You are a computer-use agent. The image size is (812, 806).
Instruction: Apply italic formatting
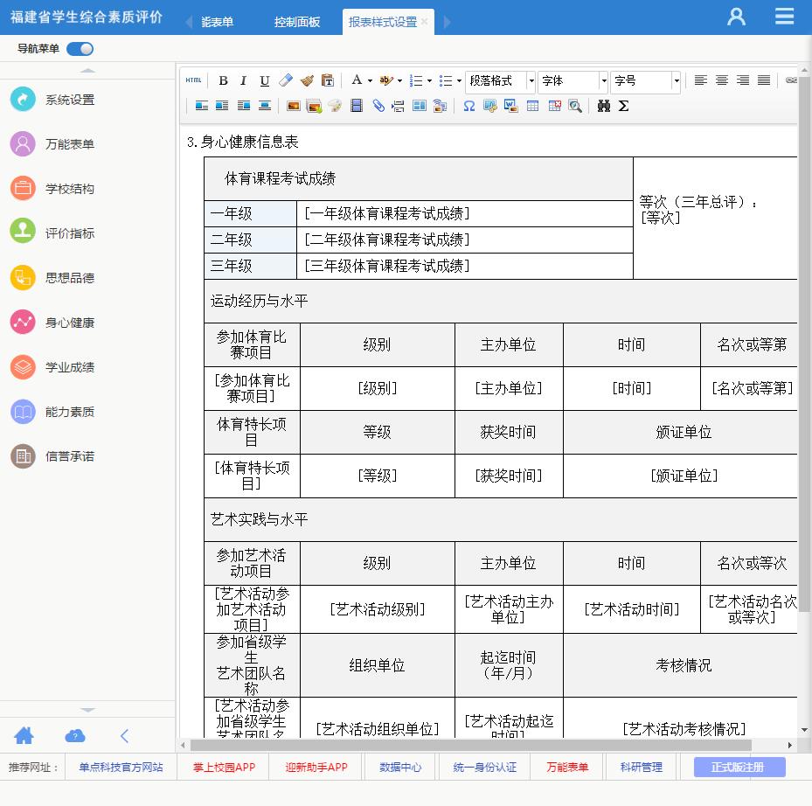[244, 80]
